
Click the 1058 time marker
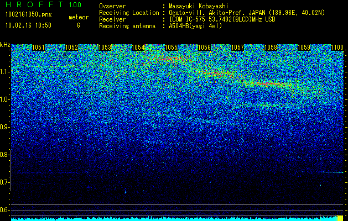[271, 48]
